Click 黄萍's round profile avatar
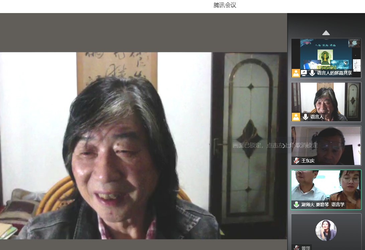Image resolution: width=365 pixels, height=250 pixels. [x=326, y=230]
